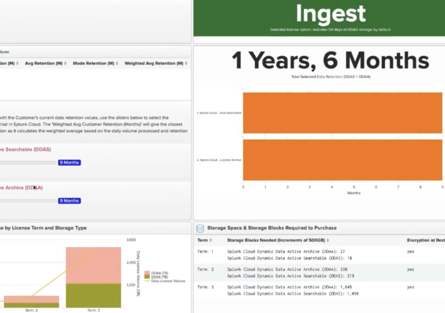The width and height of the screenshot is (445, 313).
Task: Toggle Daily License Volume legend line
Action: pyautogui.click(x=147, y=281)
